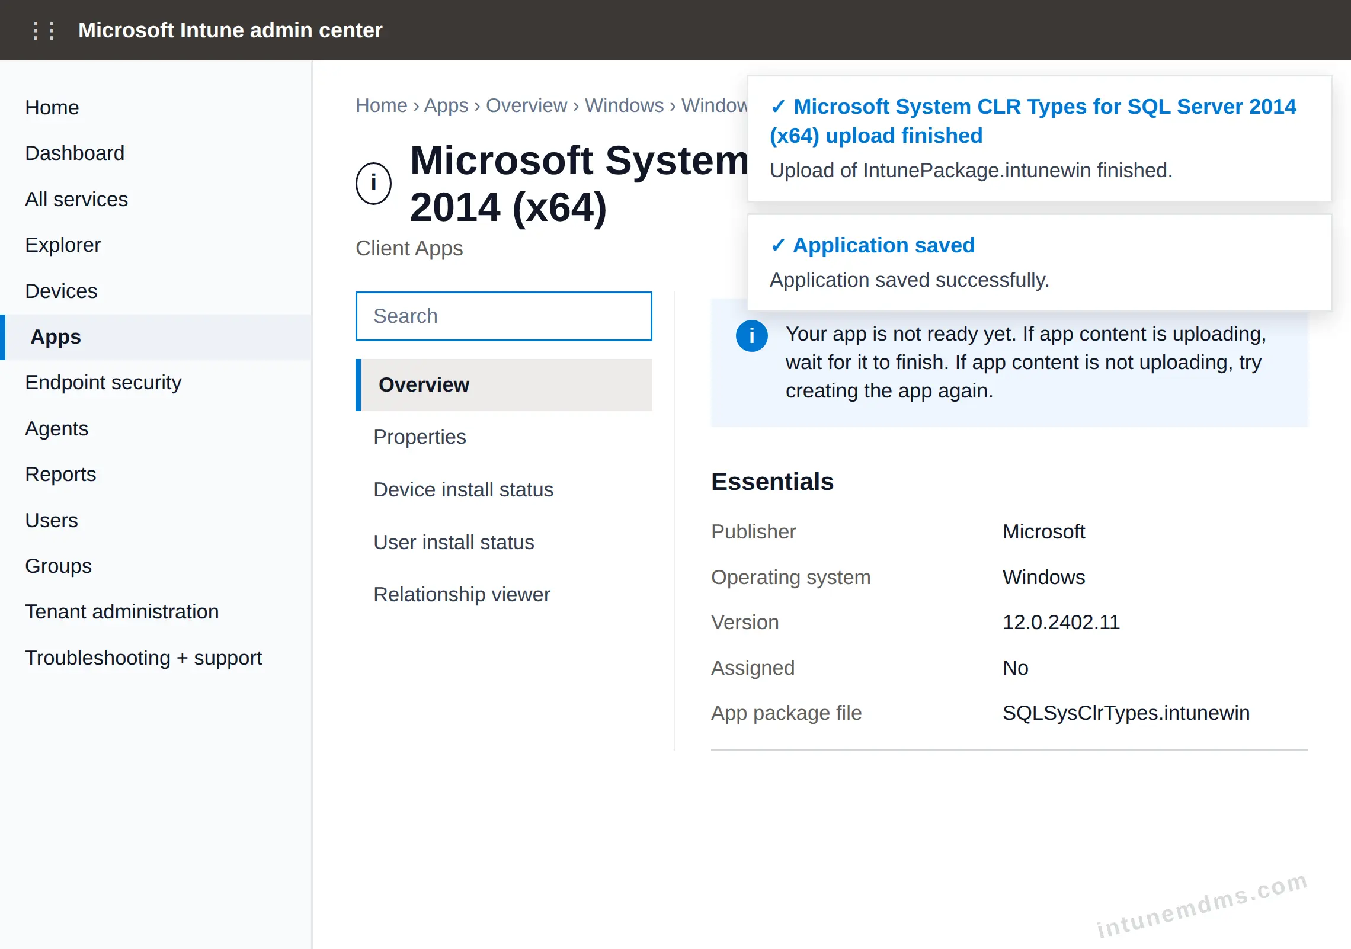Click the upload finished checkmark icon

click(x=778, y=107)
